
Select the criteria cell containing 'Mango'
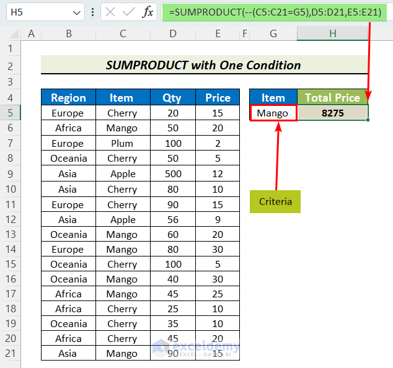(273, 113)
